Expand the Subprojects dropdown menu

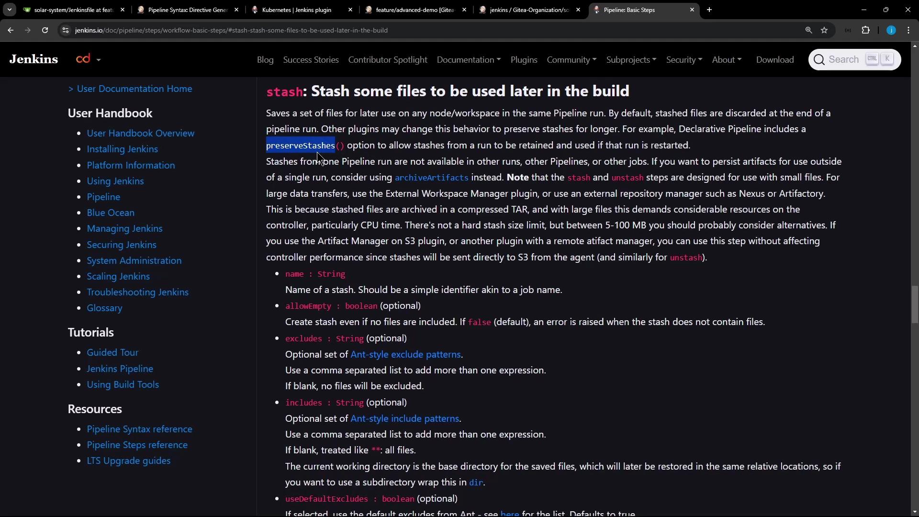click(631, 60)
